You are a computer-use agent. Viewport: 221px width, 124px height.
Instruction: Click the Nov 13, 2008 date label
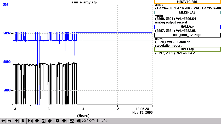coord(142,113)
